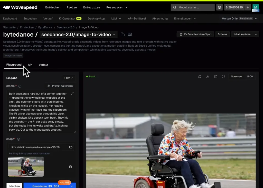Click the Prompt-Optimierer button
The height and width of the screenshot is (188, 263).
click(60, 86)
